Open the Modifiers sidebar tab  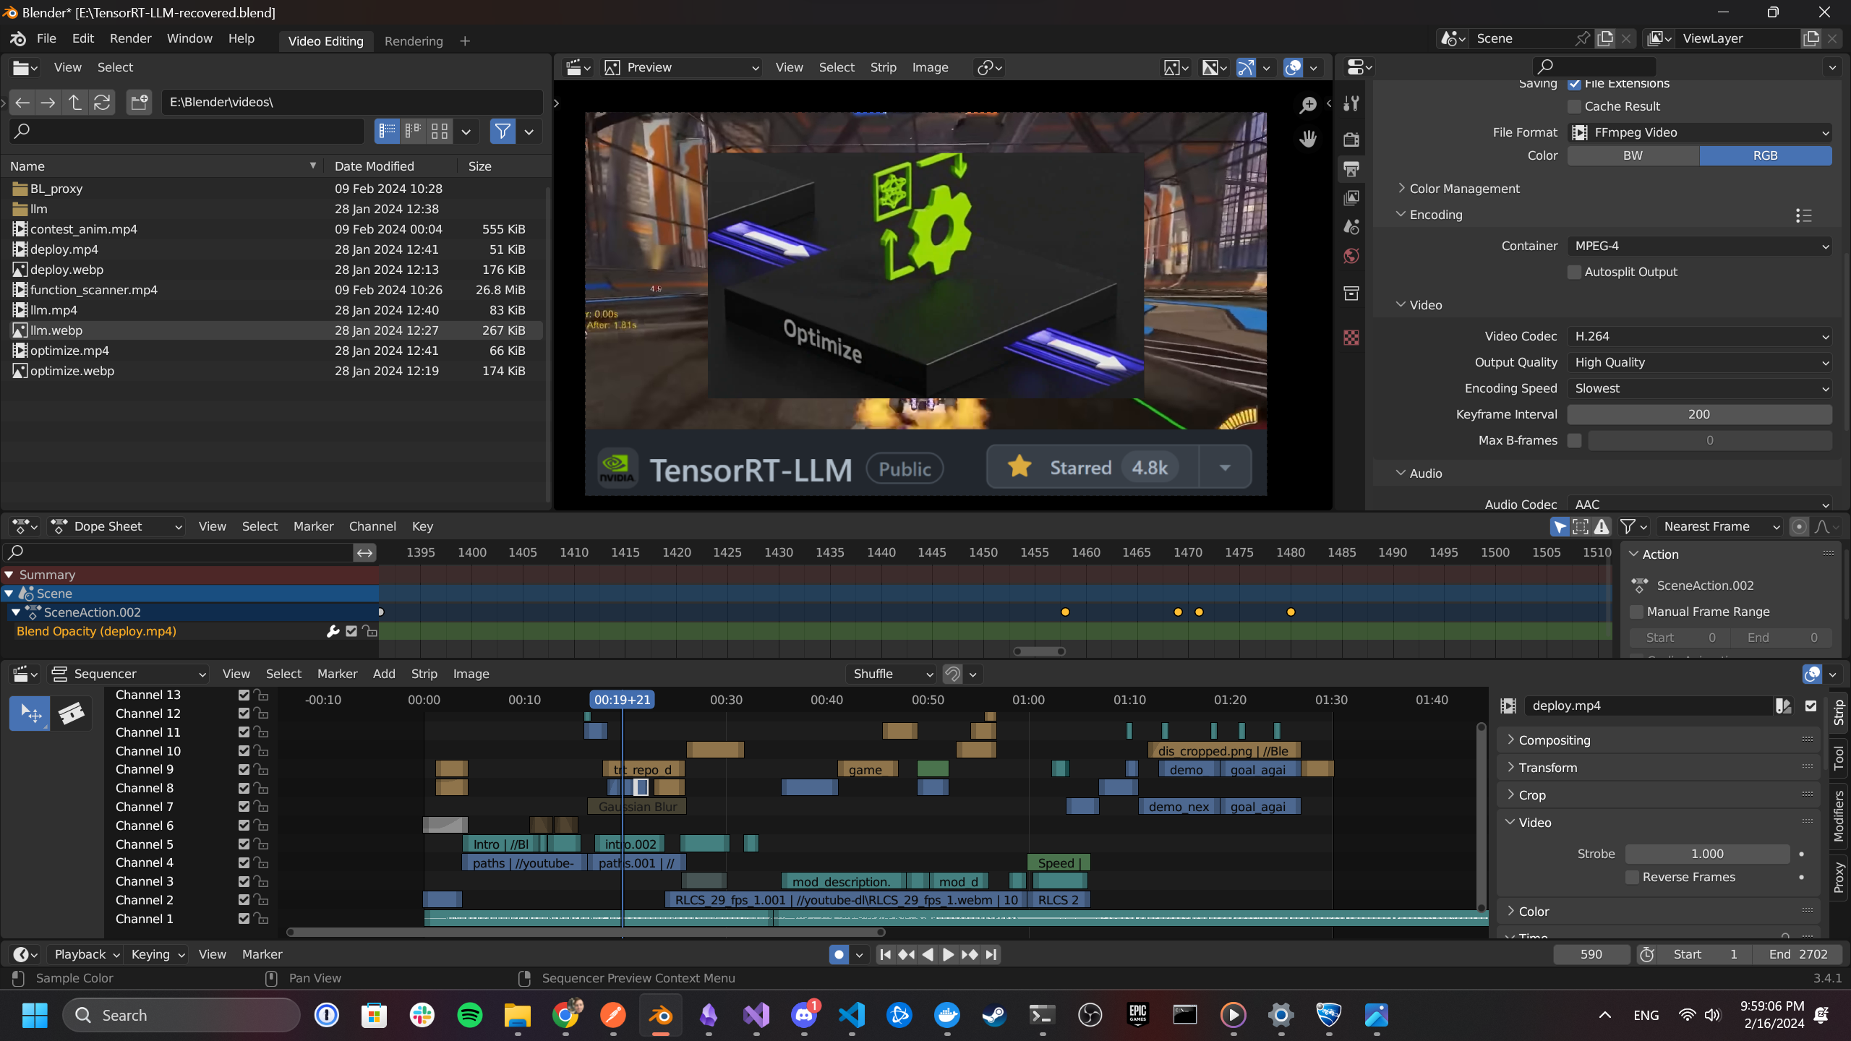pos(1837,817)
